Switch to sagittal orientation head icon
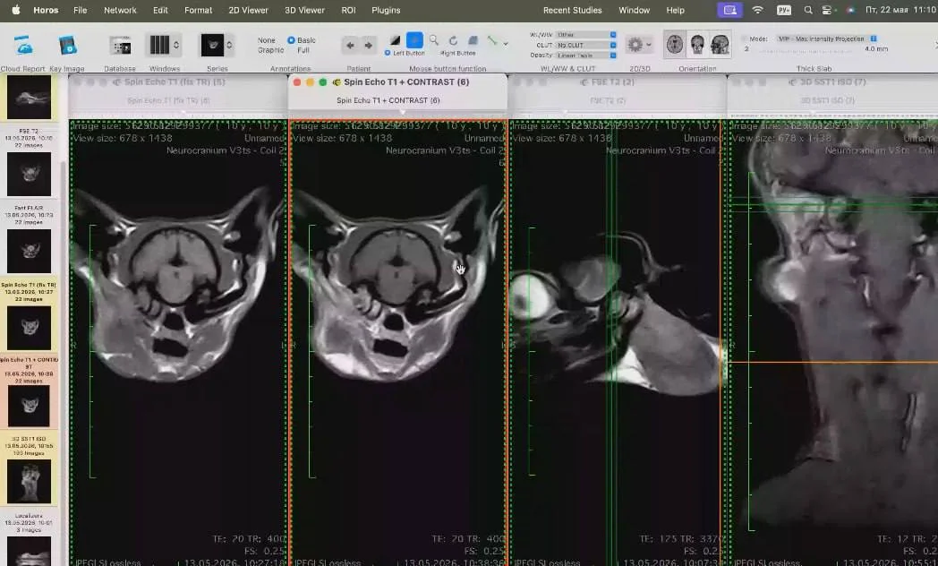This screenshot has width=938, height=566. (721, 45)
